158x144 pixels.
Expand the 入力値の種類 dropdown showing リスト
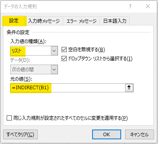pos(54,50)
